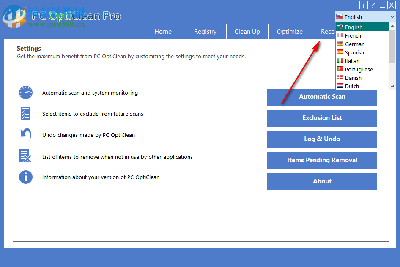Click 'List of items to remove' description

click(118, 157)
